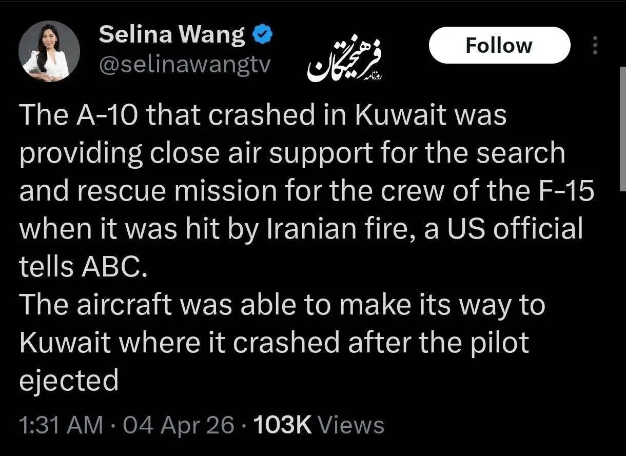Click the blue verified badge
Screen dimensions: 626x456
point(263,36)
